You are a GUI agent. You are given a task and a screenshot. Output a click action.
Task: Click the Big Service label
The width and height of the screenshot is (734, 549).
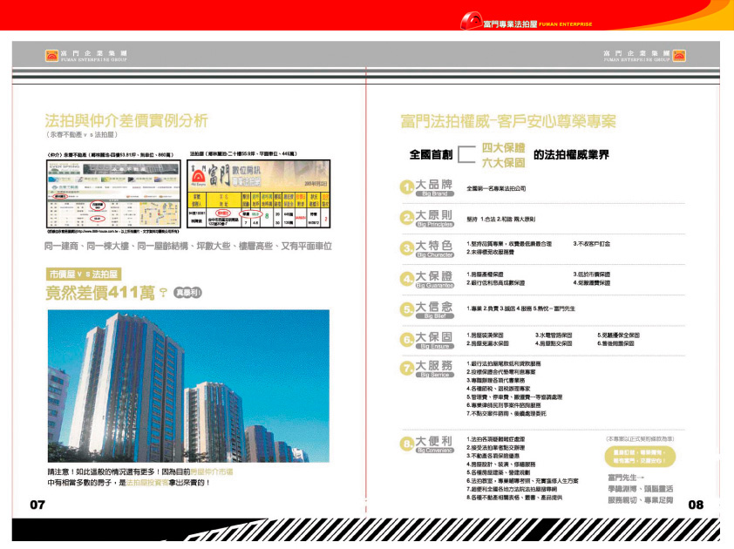click(x=435, y=375)
